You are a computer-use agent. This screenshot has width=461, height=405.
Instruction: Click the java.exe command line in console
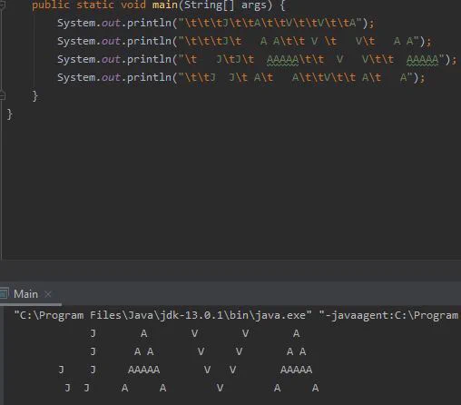(x=236, y=315)
